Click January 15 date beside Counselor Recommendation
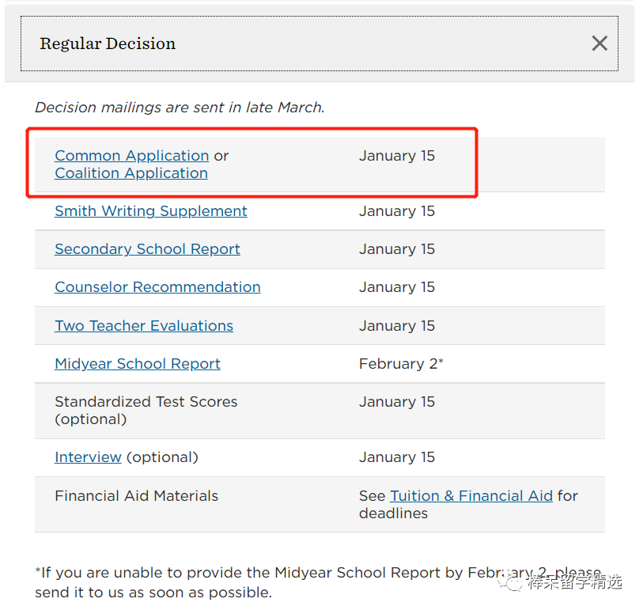 tap(397, 287)
